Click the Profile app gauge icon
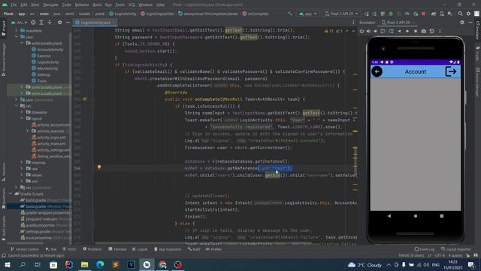Screen dimensions: 481x271 point(407,14)
